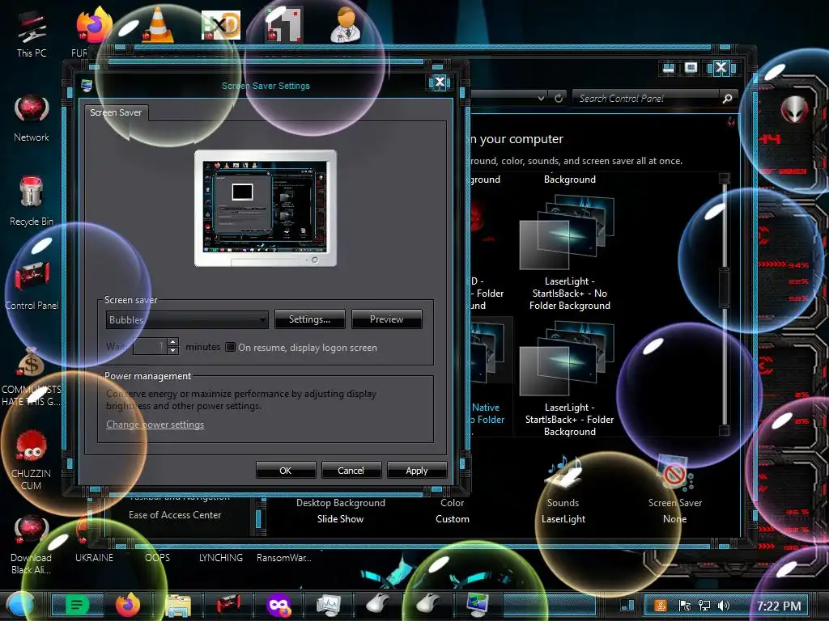Select LaserLight StartIsBack+ Folder Background theme
This screenshot has width=829, height=621.
pos(569,378)
